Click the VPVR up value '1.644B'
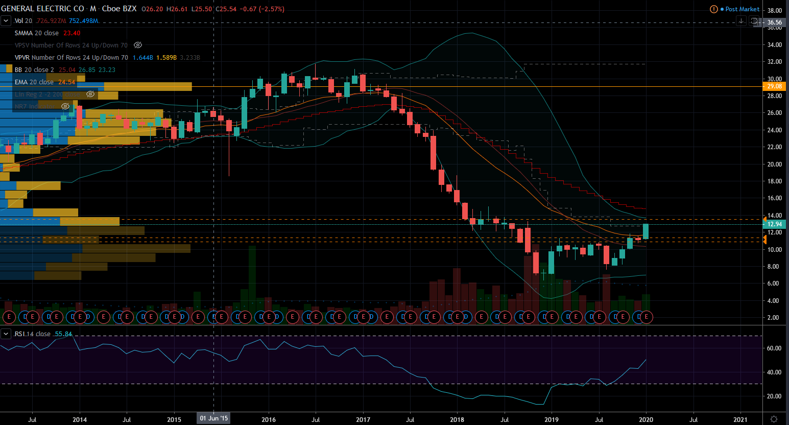Image resolution: width=789 pixels, height=425 pixels. click(143, 58)
